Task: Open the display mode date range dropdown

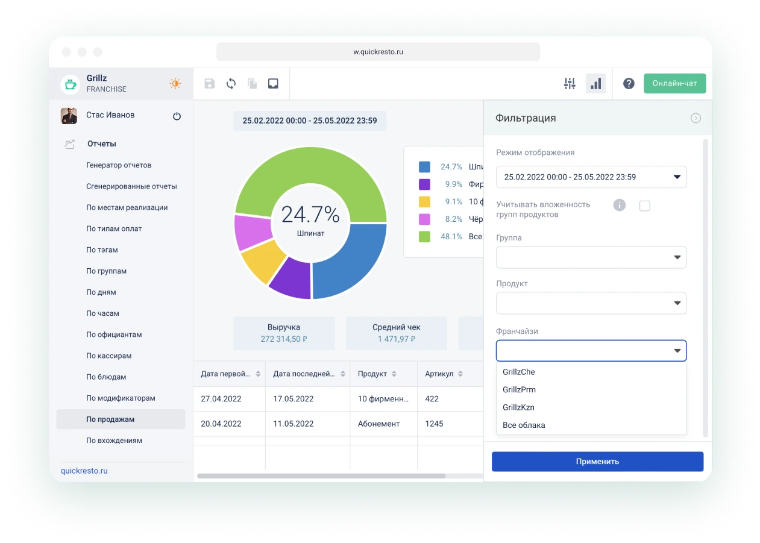Action: click(591, 177)
